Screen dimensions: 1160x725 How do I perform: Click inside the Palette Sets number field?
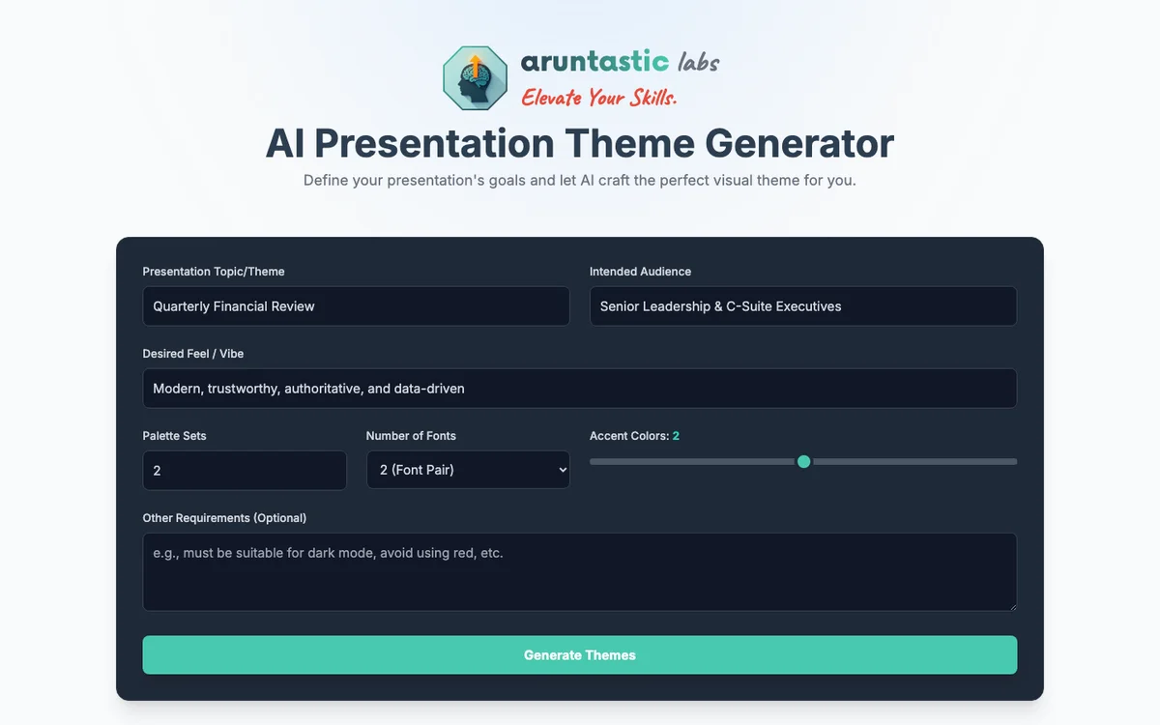point(245,470)
